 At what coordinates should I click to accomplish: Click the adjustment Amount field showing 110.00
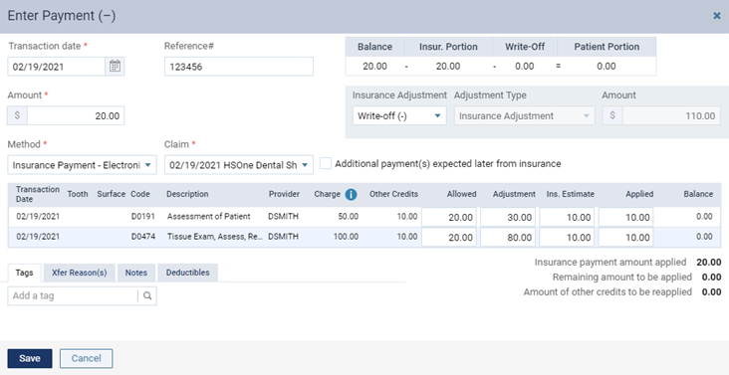point(671,116)
